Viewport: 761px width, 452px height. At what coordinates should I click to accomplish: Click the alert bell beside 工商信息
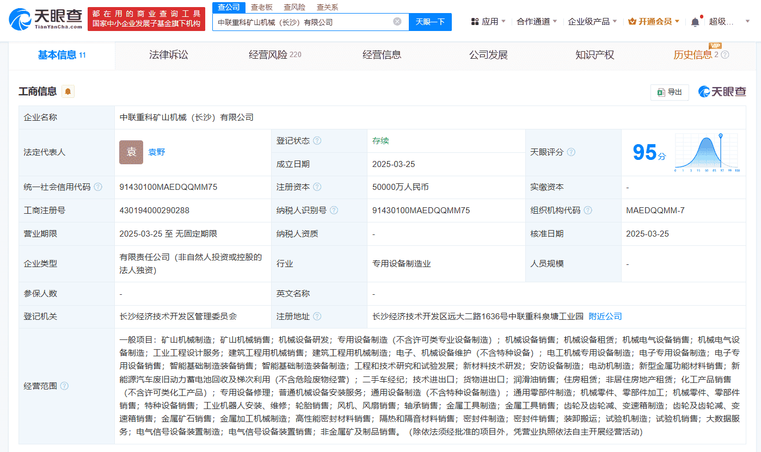tap(67, 91)
